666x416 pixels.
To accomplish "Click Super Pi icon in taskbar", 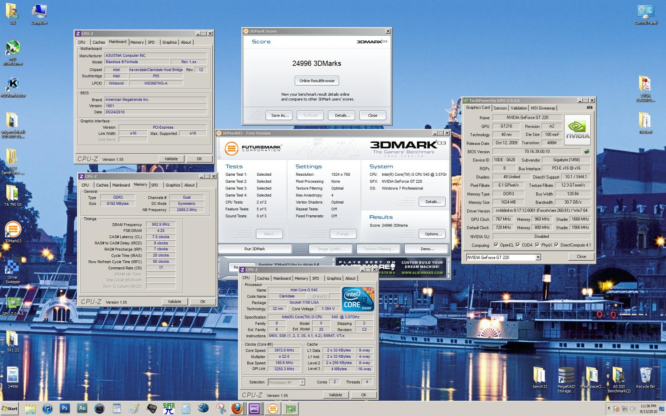I will 169,409.
